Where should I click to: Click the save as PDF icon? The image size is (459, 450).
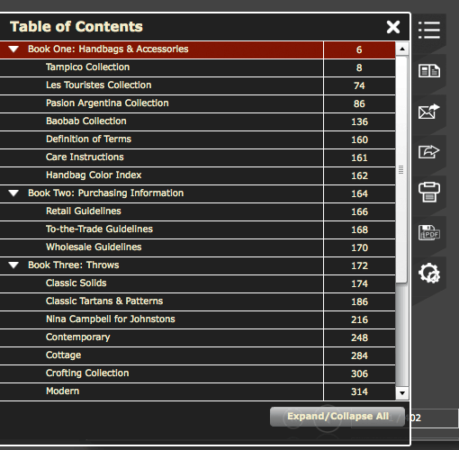pyautogui.click(x=429, y=233)
